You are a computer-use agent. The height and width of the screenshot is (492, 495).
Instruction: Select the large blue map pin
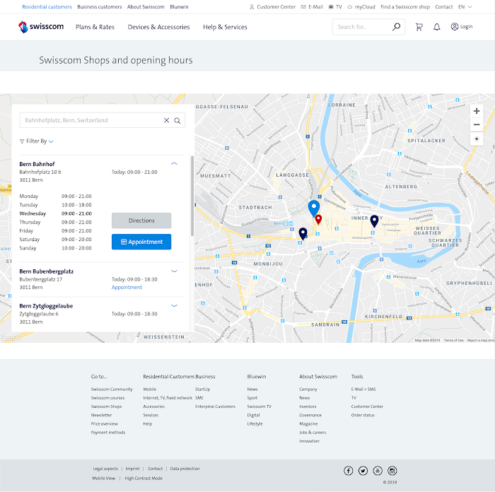314,209
